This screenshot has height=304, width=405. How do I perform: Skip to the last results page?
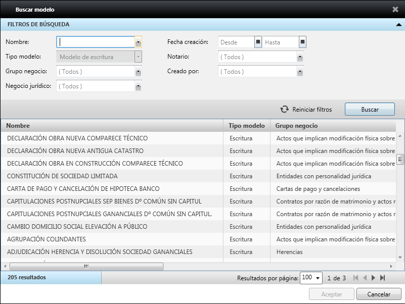tap(383, 277)
